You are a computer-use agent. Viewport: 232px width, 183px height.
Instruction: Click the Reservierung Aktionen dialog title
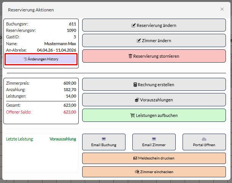click(x=31, y=9)
